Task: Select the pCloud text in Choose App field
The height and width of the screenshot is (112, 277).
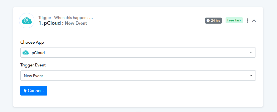Action: [x=38, y=53]
